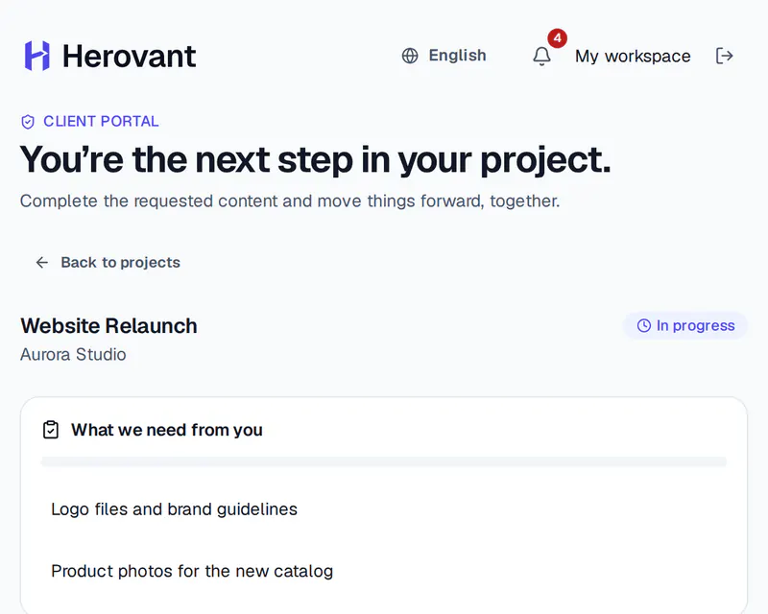The image size is (768, 614).
Task: Click the Herovant H logo icon
Action: 37,56
